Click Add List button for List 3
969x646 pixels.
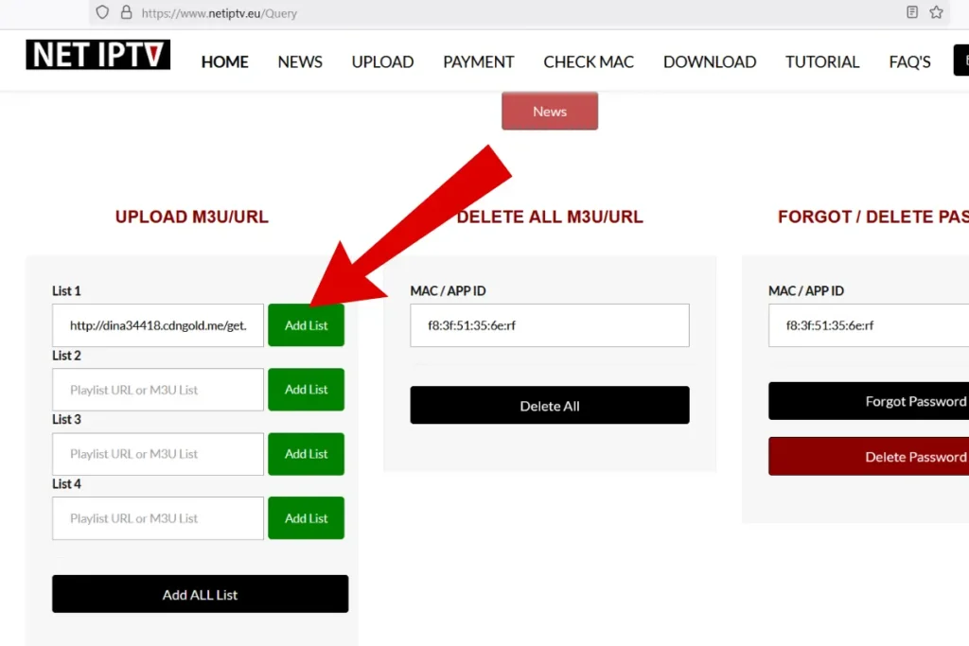pos(306,454)
